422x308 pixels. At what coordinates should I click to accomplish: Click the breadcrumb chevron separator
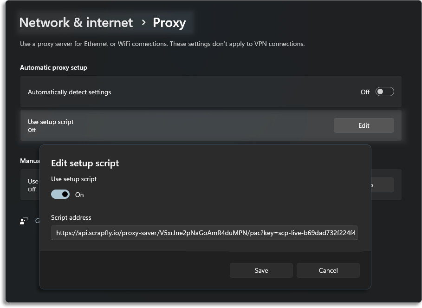(144, 22)
